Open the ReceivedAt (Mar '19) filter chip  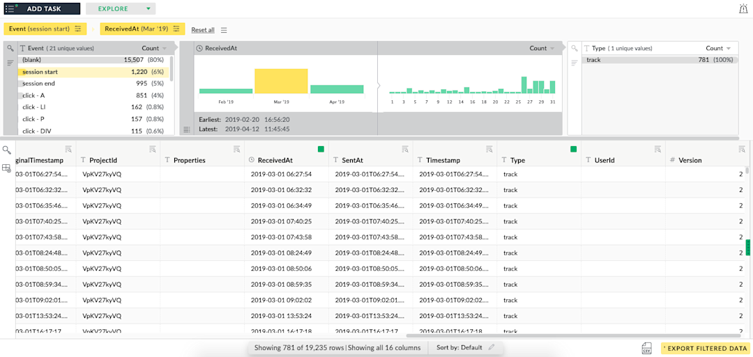pos(142,29)
